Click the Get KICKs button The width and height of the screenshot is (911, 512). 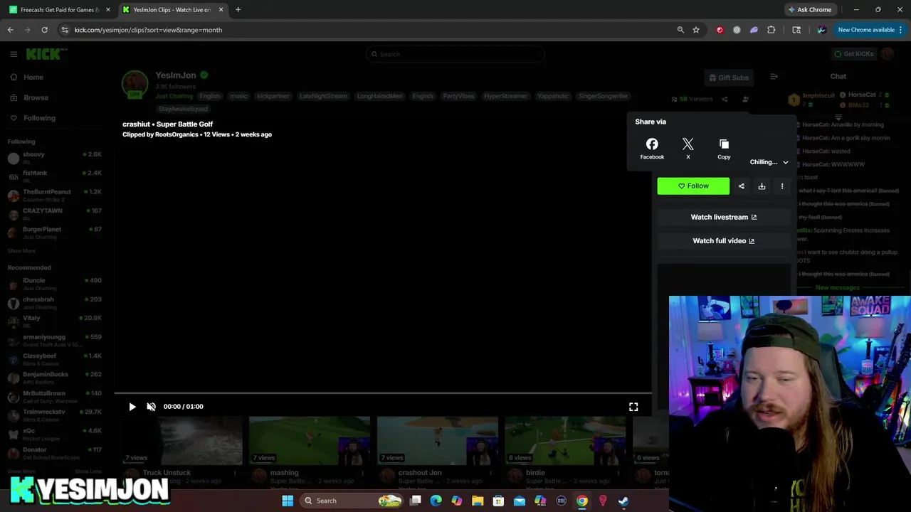853,54
